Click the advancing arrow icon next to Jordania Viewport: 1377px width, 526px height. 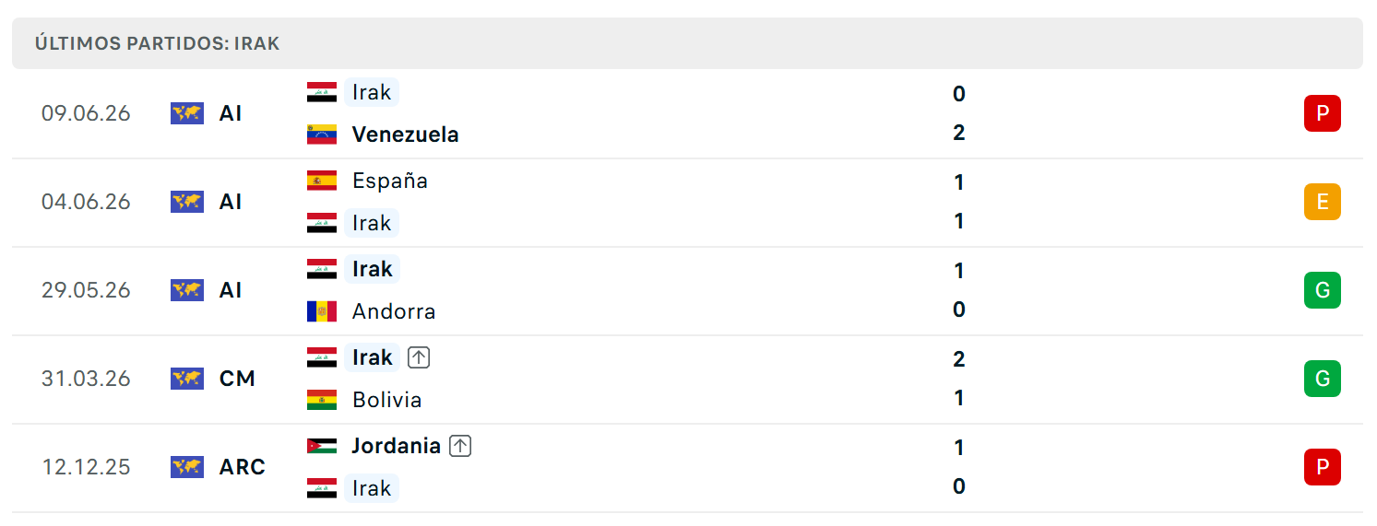(x=460, y=446)
